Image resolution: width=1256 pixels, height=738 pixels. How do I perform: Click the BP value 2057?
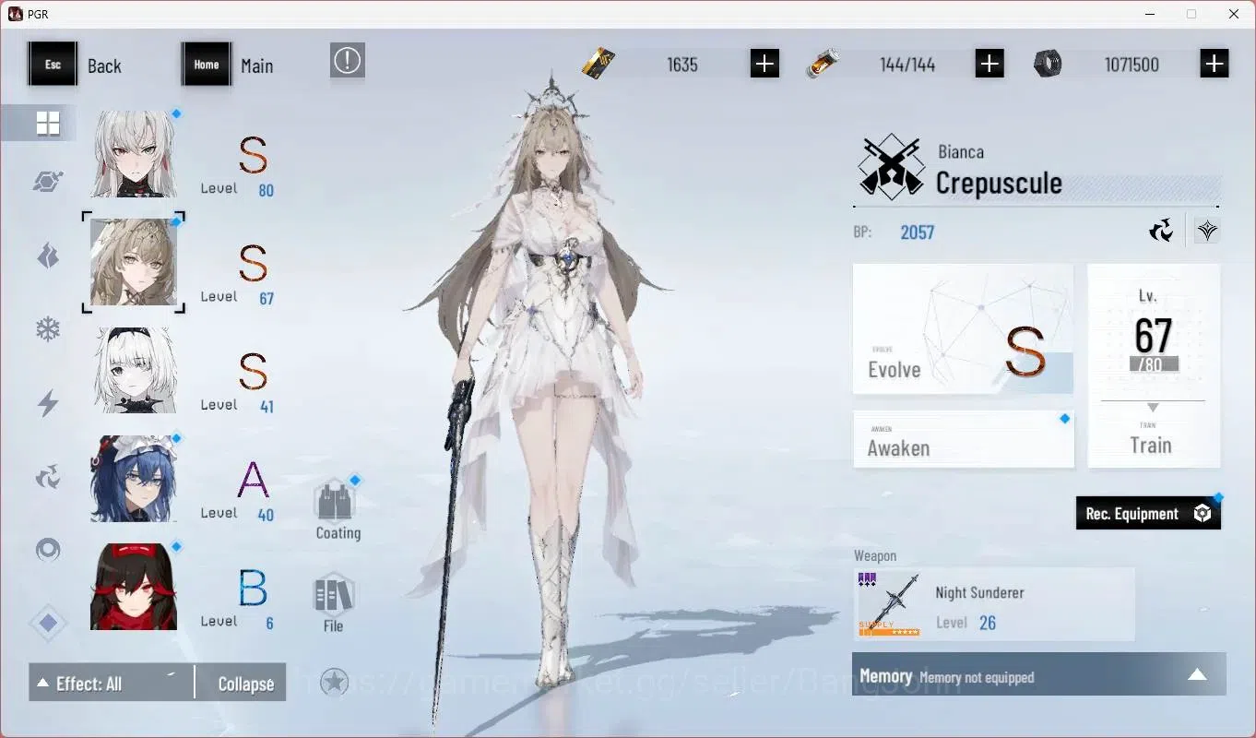pyautogui.click(x=918, y=232)
